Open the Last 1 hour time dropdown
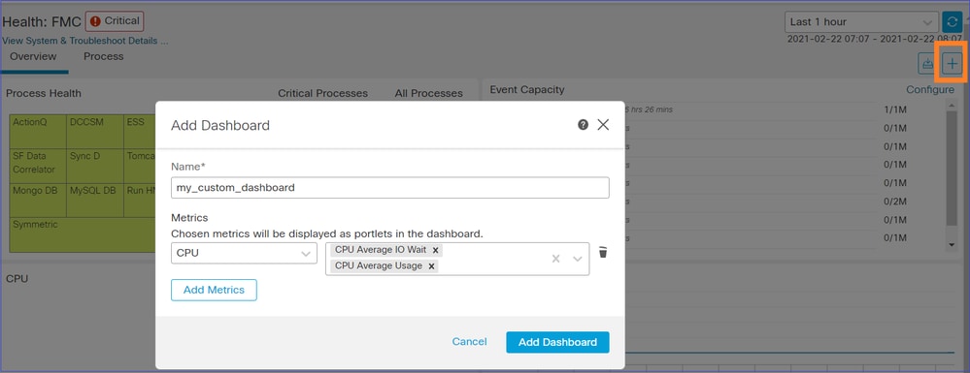970x373 pixels. (x=860, y=21)
